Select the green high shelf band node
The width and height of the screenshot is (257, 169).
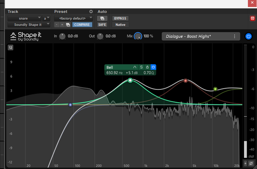(x=215, y=89)
